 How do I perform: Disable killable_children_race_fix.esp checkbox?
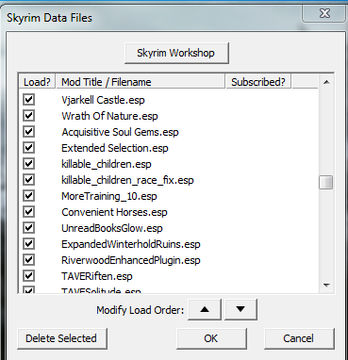click(x=29, y=180)
